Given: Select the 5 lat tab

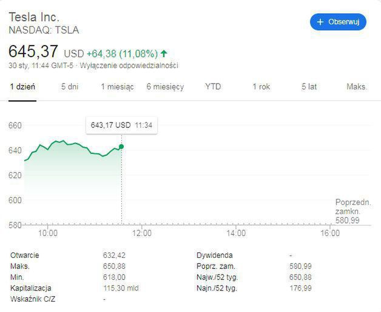Looking at the screenshot, I should pyautogui.click(x=309, y=87).
